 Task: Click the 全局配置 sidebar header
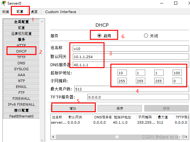21,22
